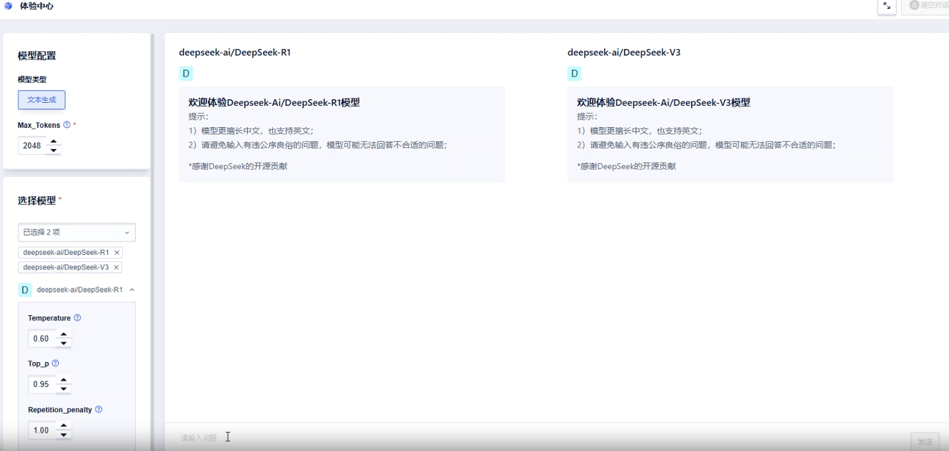Click the fullscreen expand icon

point(887,7)
